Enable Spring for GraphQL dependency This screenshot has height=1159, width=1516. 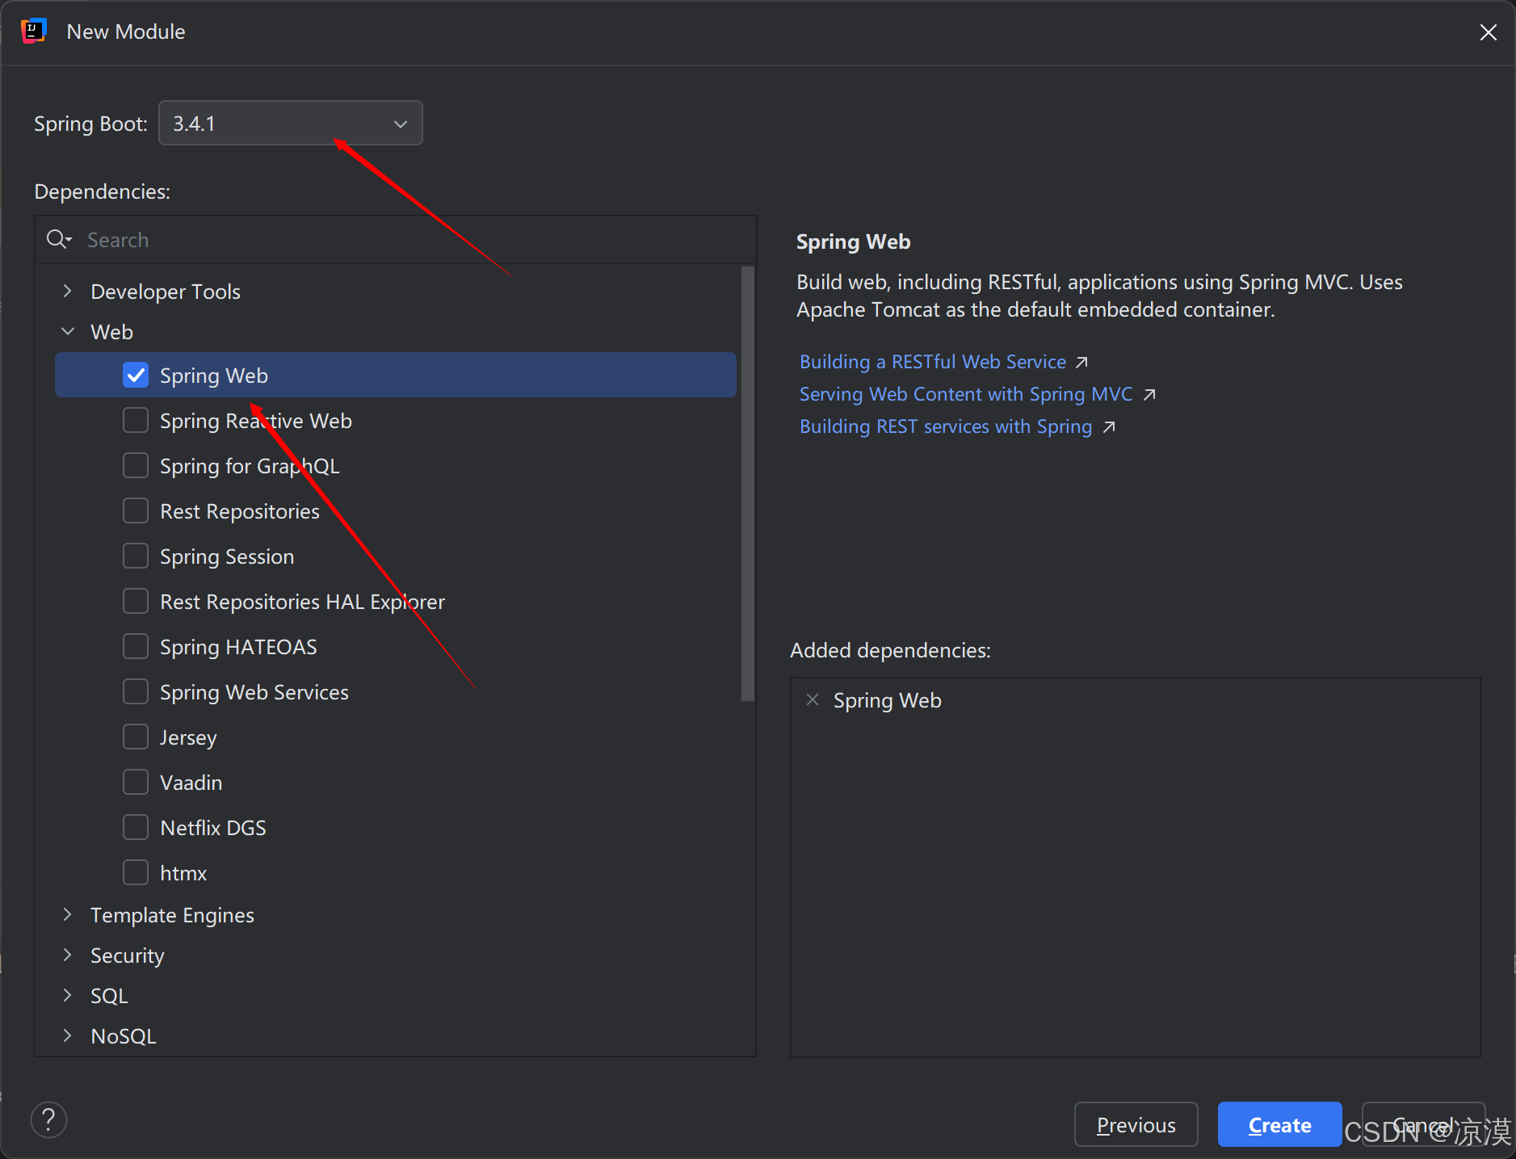(x=136, y=465)
